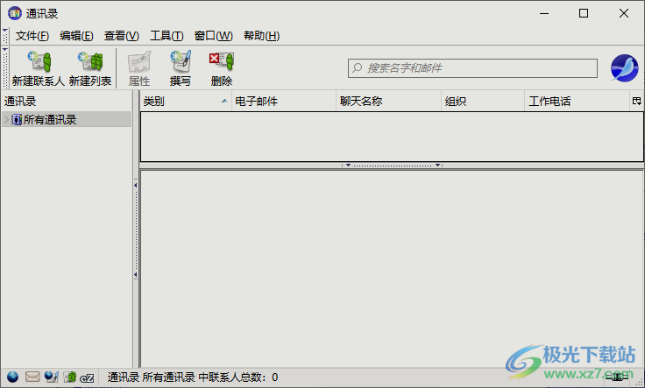The image size is (645, 388).
Task: Sort by the 电子邮件 column header
Action: (284, 101)
